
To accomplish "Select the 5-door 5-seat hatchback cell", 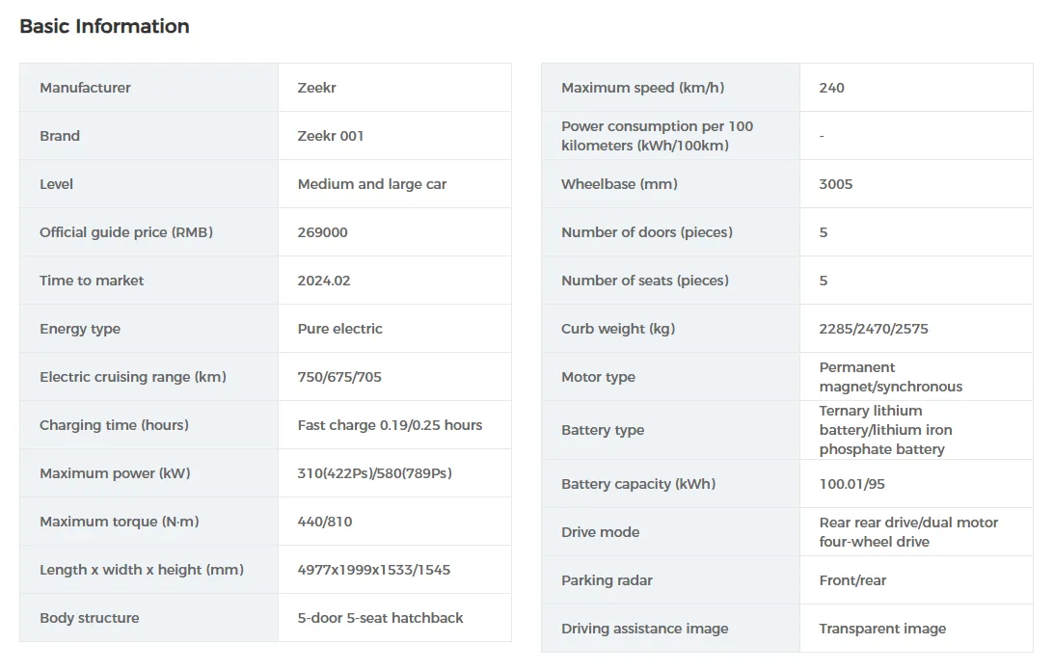I will tap(381, 618).
